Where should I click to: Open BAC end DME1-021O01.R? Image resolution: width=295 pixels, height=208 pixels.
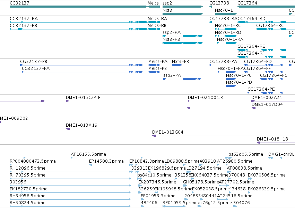coord(206,98)
